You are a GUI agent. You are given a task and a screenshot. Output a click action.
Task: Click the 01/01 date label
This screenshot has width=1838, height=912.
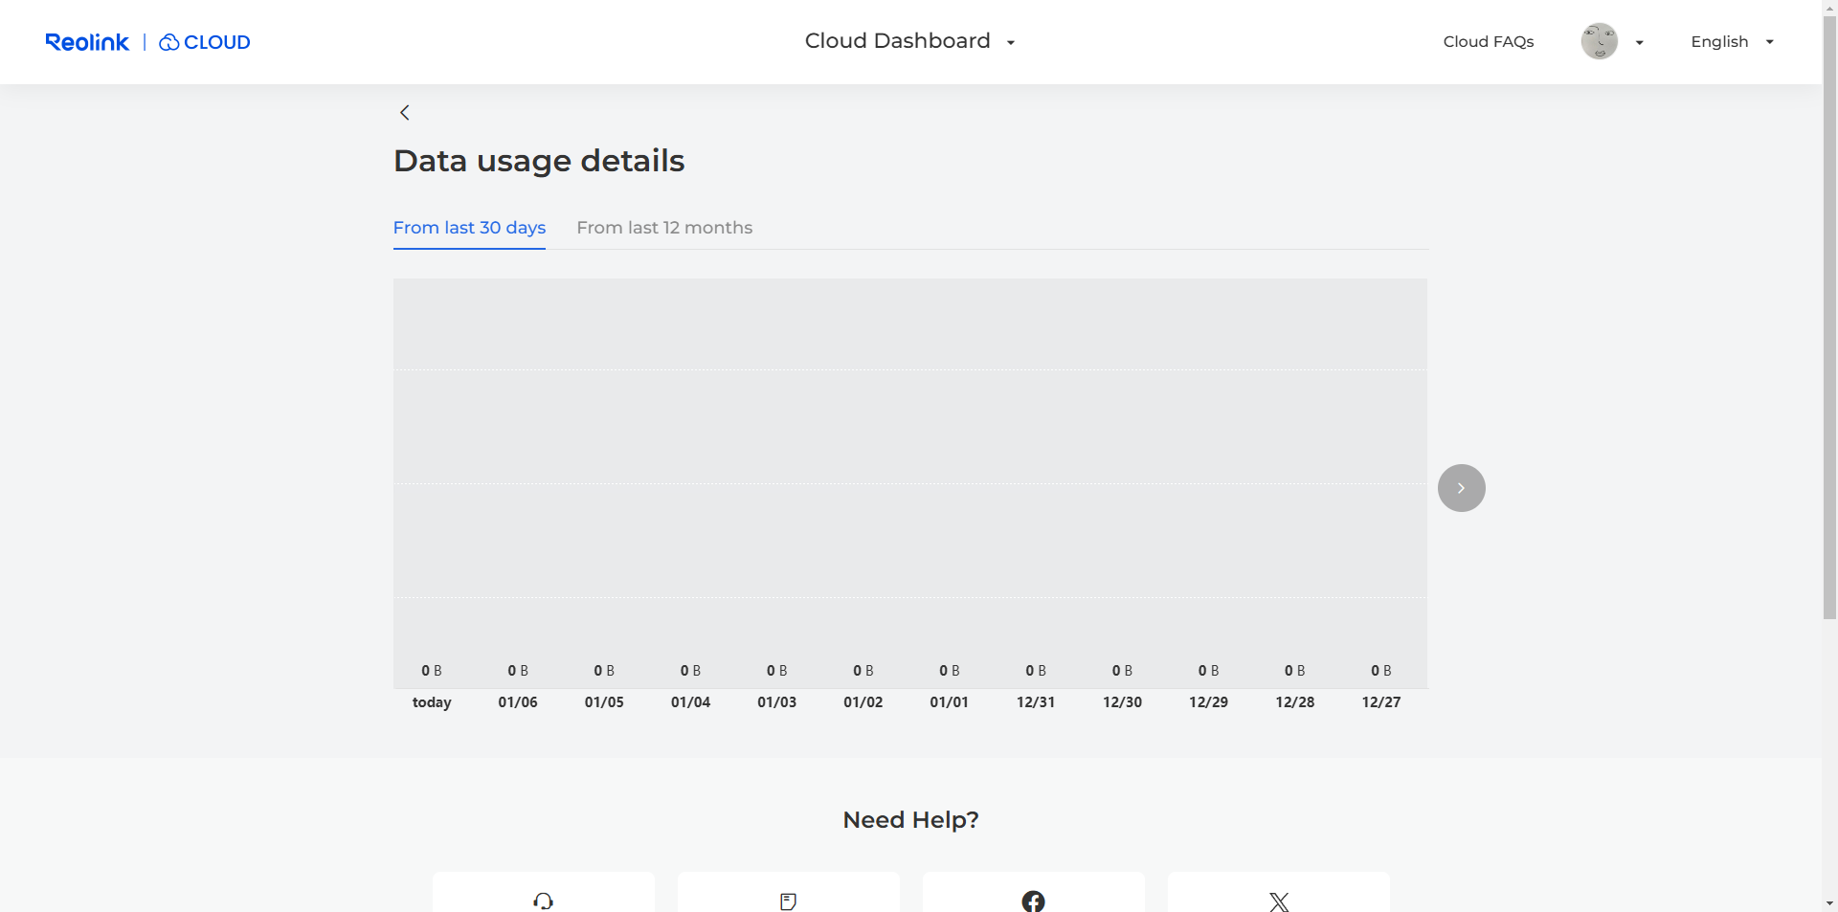[950, 702]
